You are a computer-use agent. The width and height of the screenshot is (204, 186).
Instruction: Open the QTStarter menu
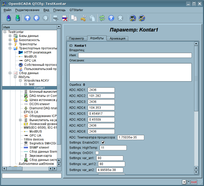77,10
